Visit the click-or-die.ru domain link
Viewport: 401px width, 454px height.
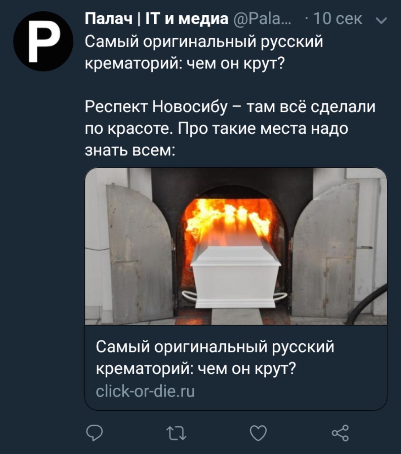(x=145, y=392)
